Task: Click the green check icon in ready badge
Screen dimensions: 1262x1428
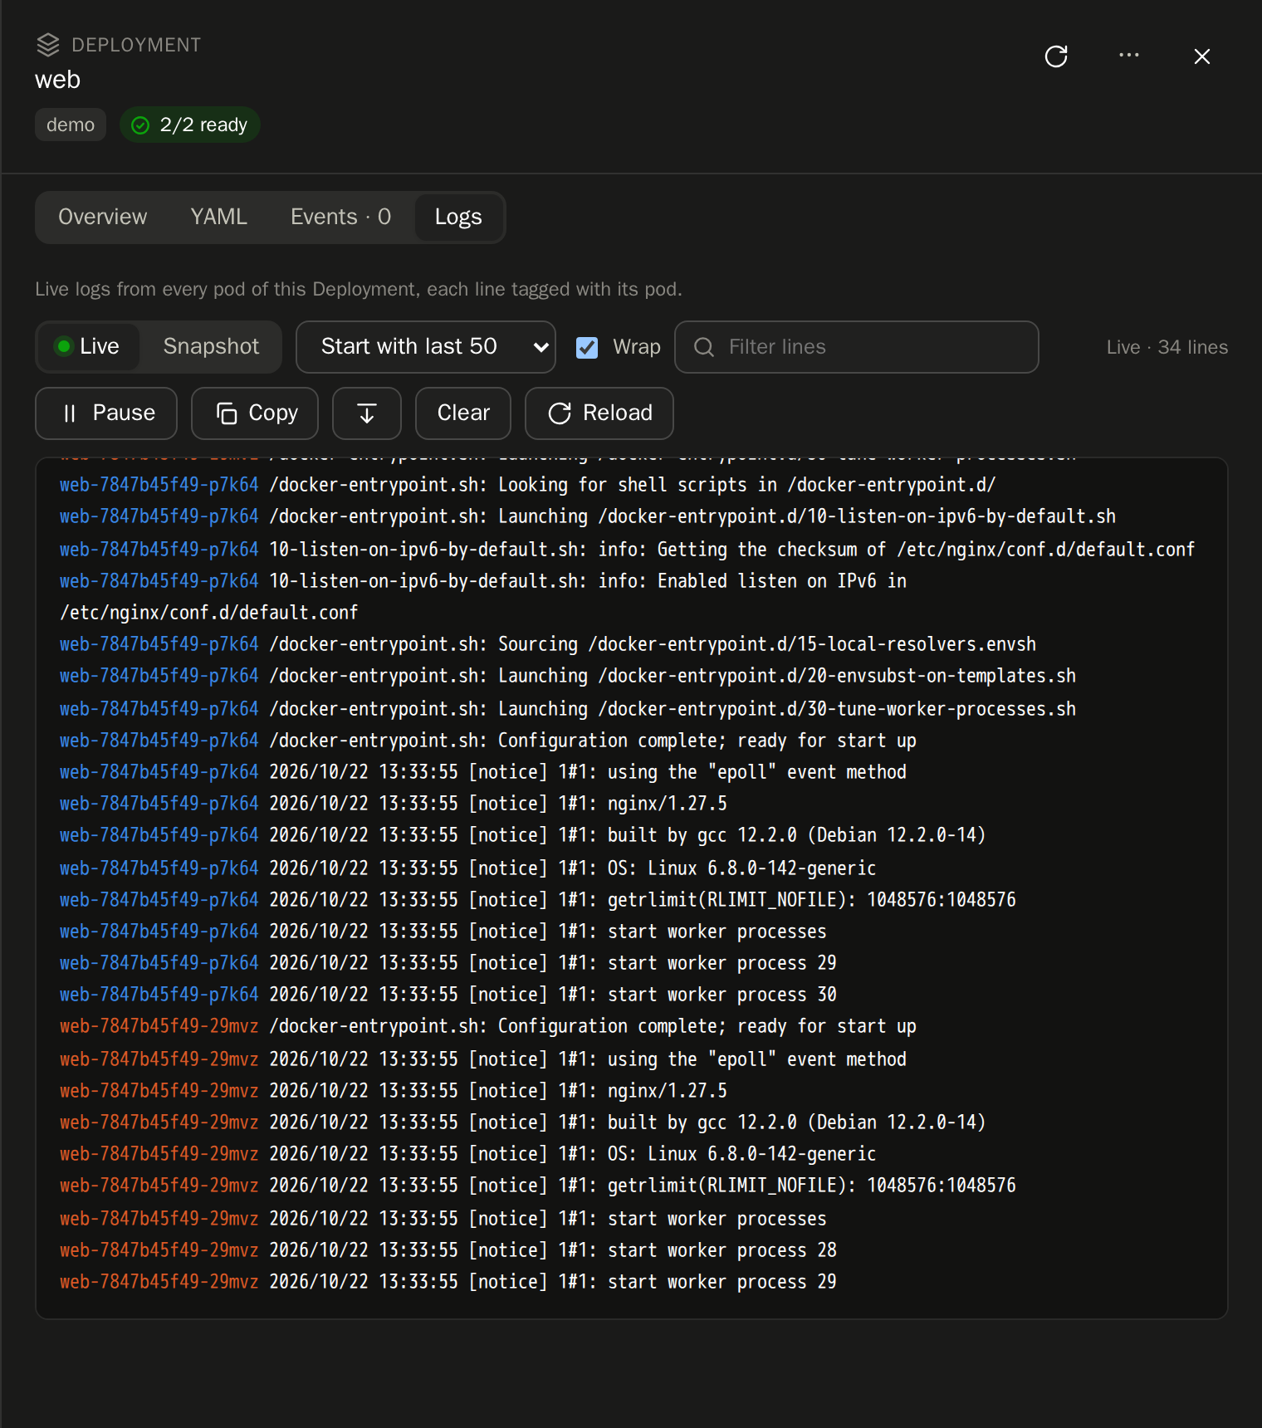Action: pyautogui.click(x=140, y=125)
